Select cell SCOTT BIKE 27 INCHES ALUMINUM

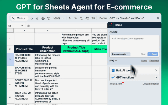click(24, 85)
